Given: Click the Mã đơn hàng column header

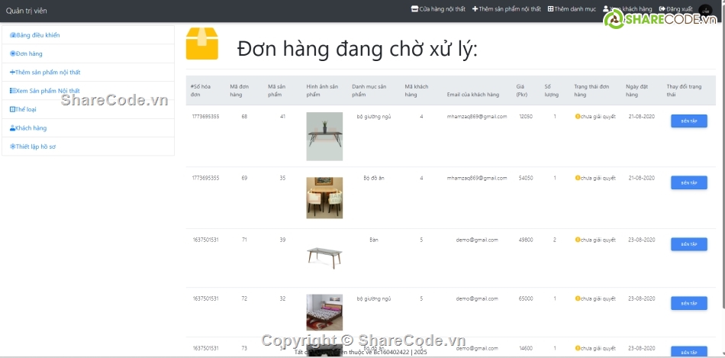Looking at the screenshot, I should (x=240, y=90).
